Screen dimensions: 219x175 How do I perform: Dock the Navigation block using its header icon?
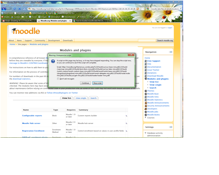[171, 52]
